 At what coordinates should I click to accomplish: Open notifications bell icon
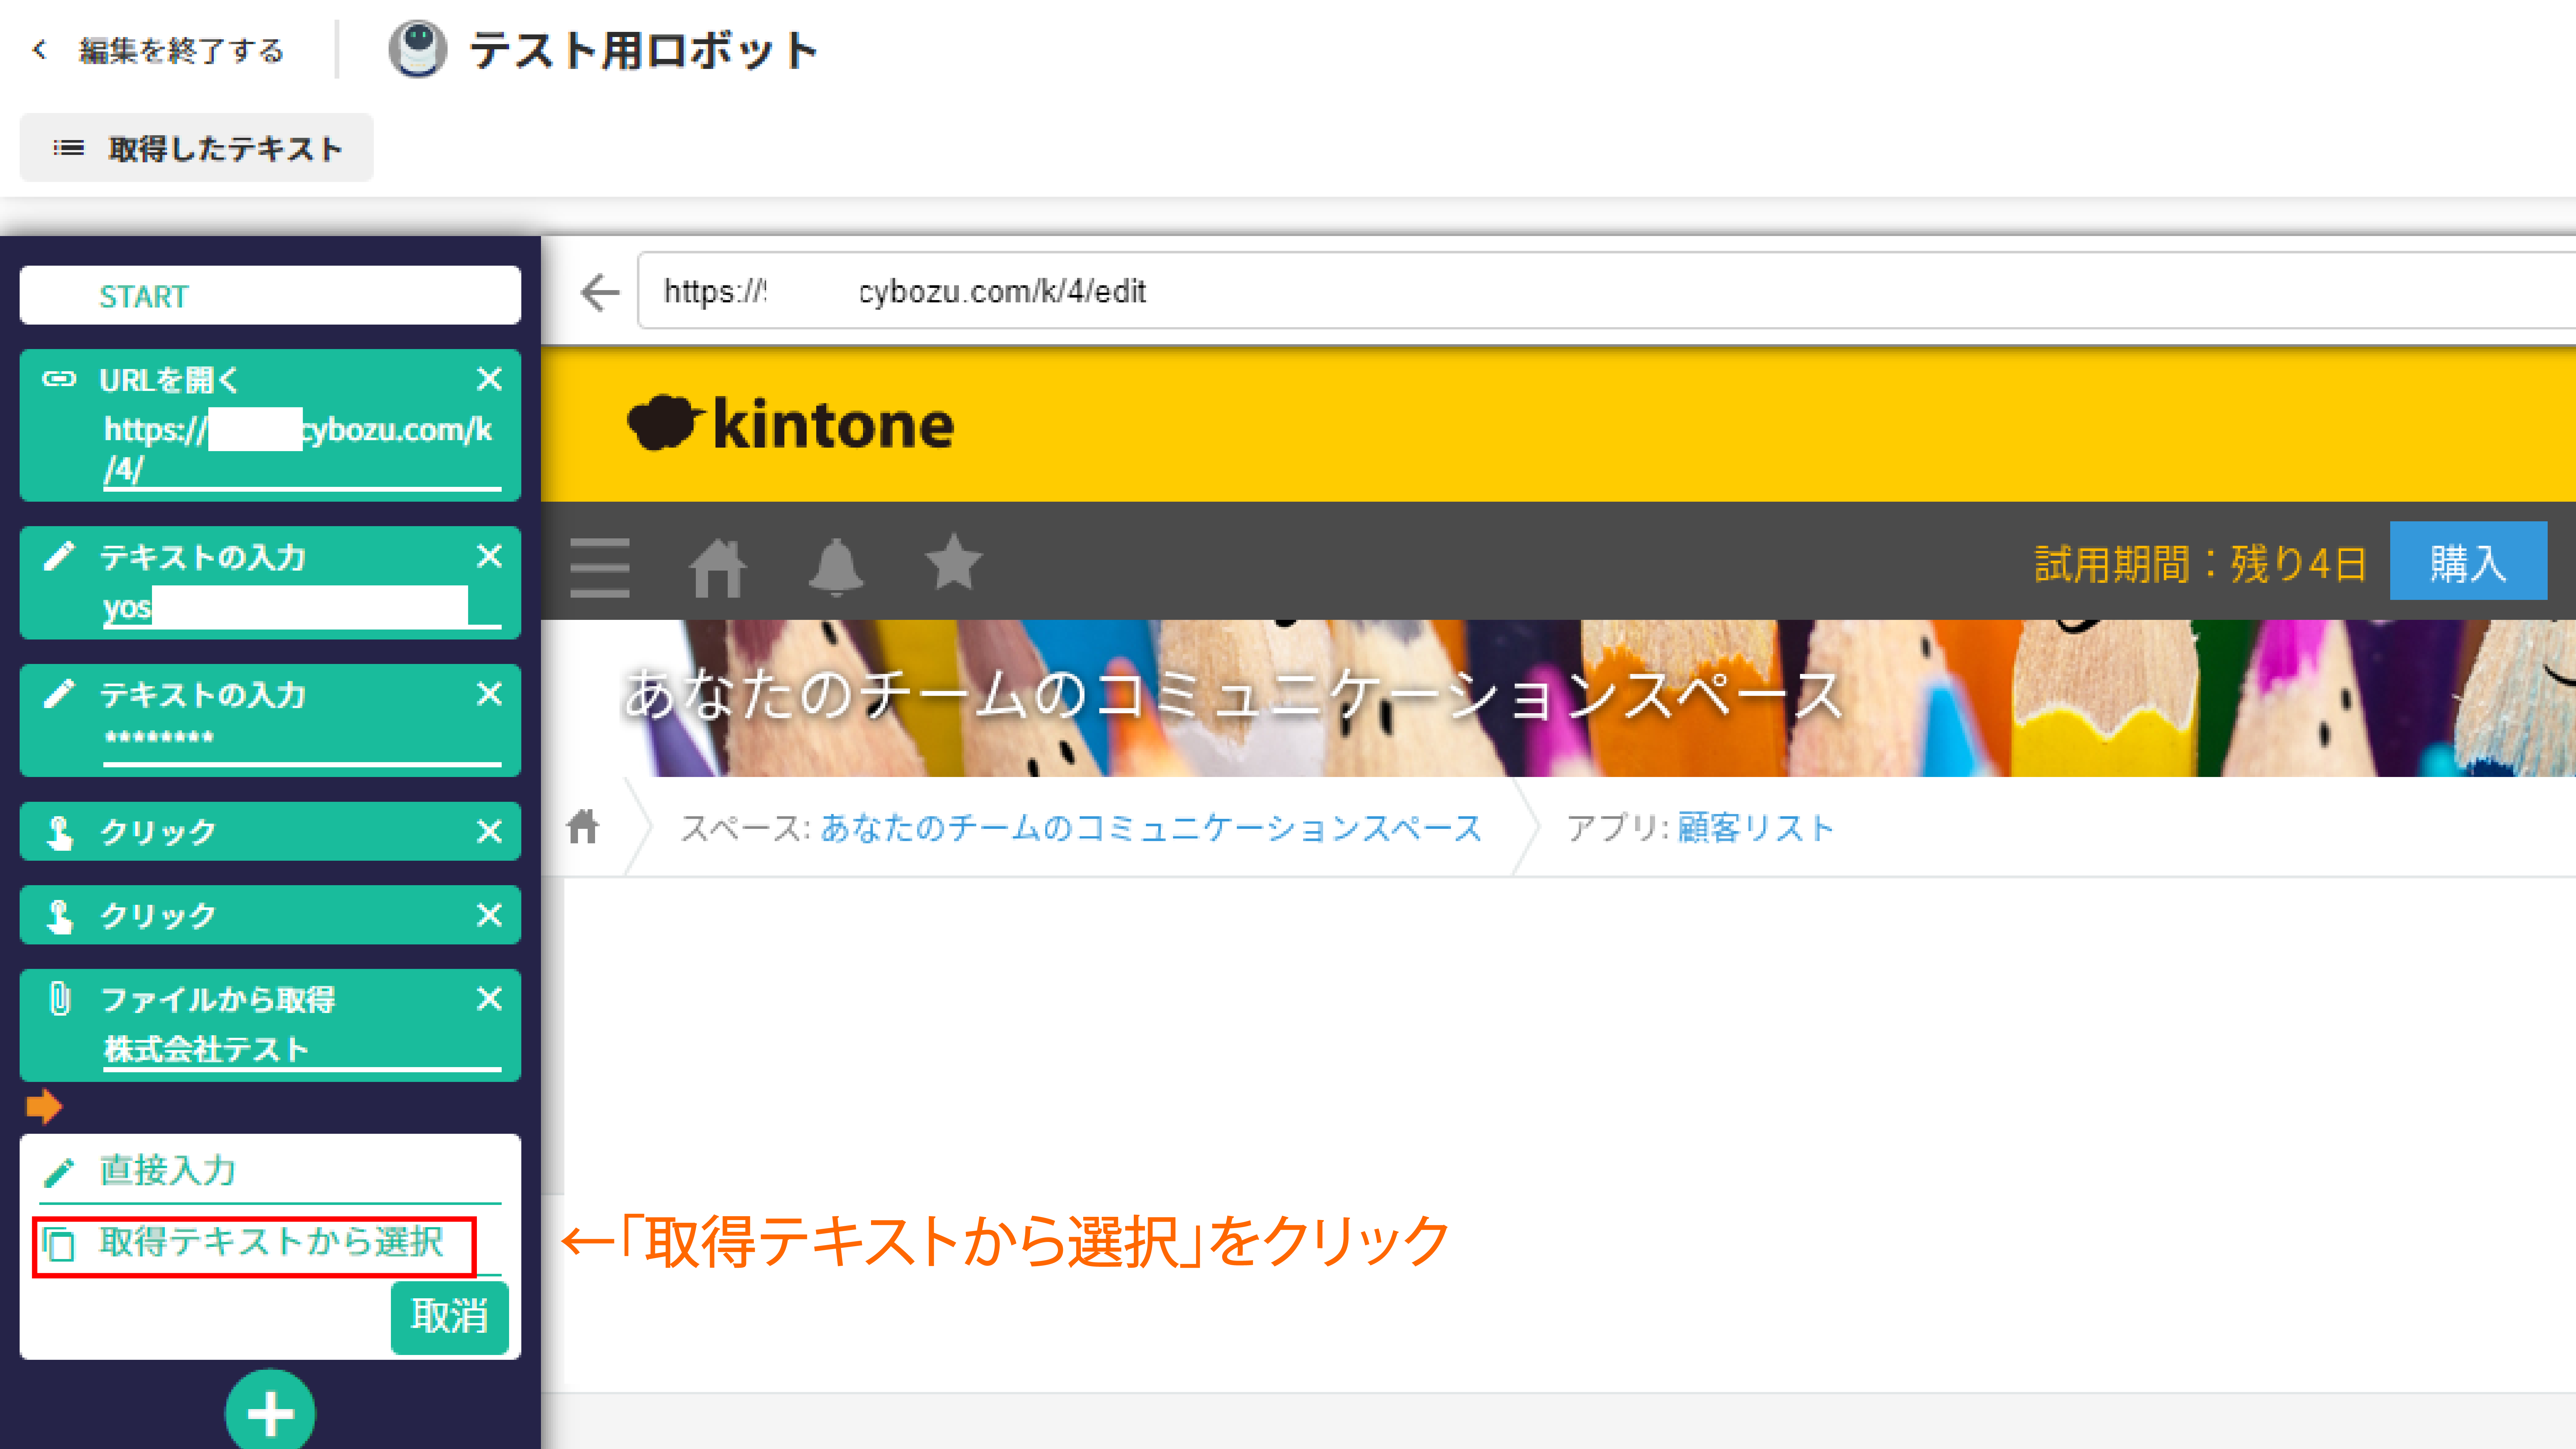tap(836, 566)
